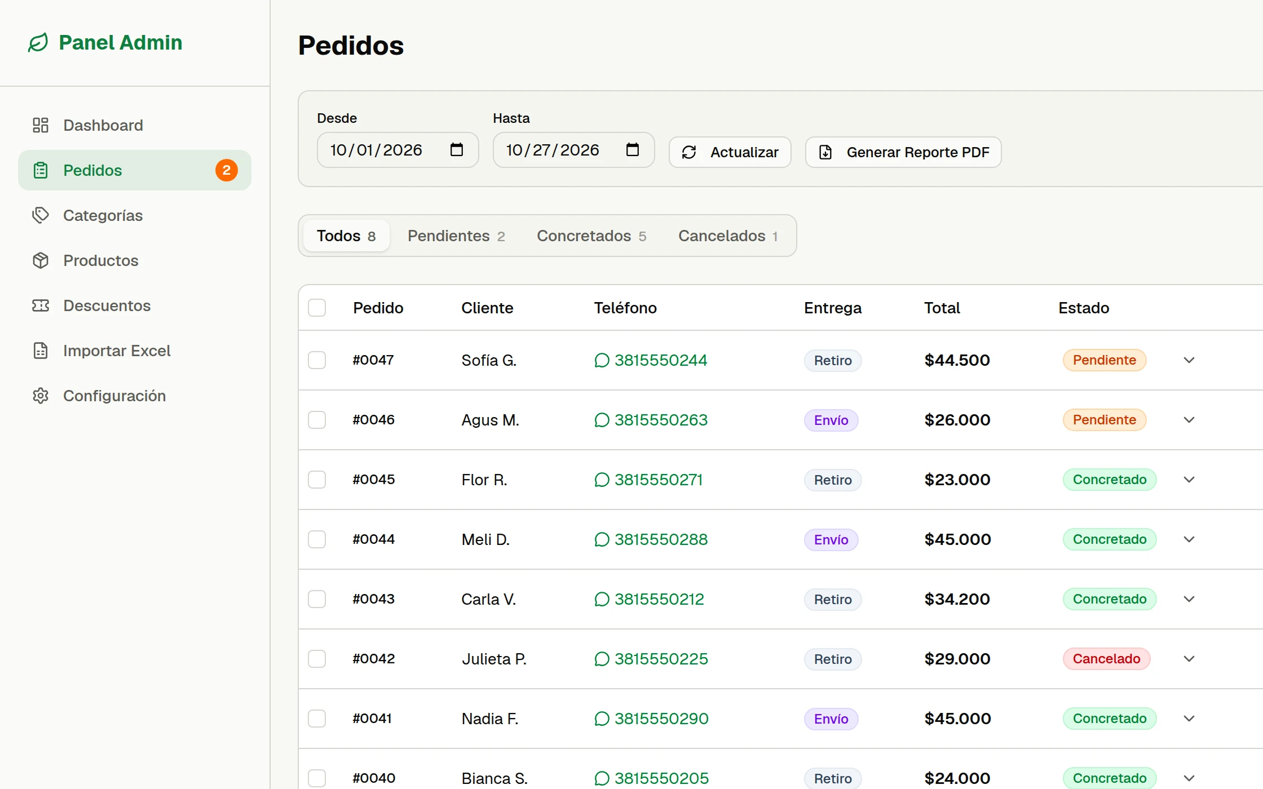Click the Actualizar button
This screenshot has height=789, width=1263.
pyautogui.click(x=730, y=152)
